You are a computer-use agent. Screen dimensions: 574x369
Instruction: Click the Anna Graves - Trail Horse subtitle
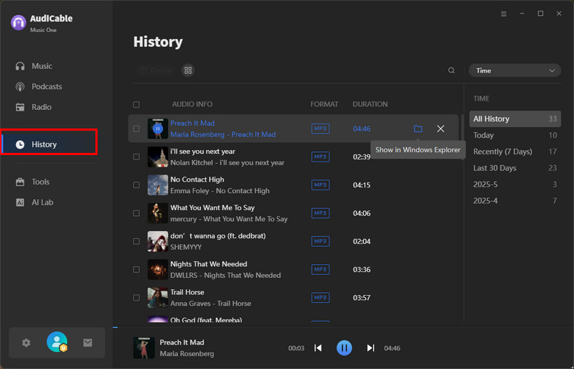point(210,304)
